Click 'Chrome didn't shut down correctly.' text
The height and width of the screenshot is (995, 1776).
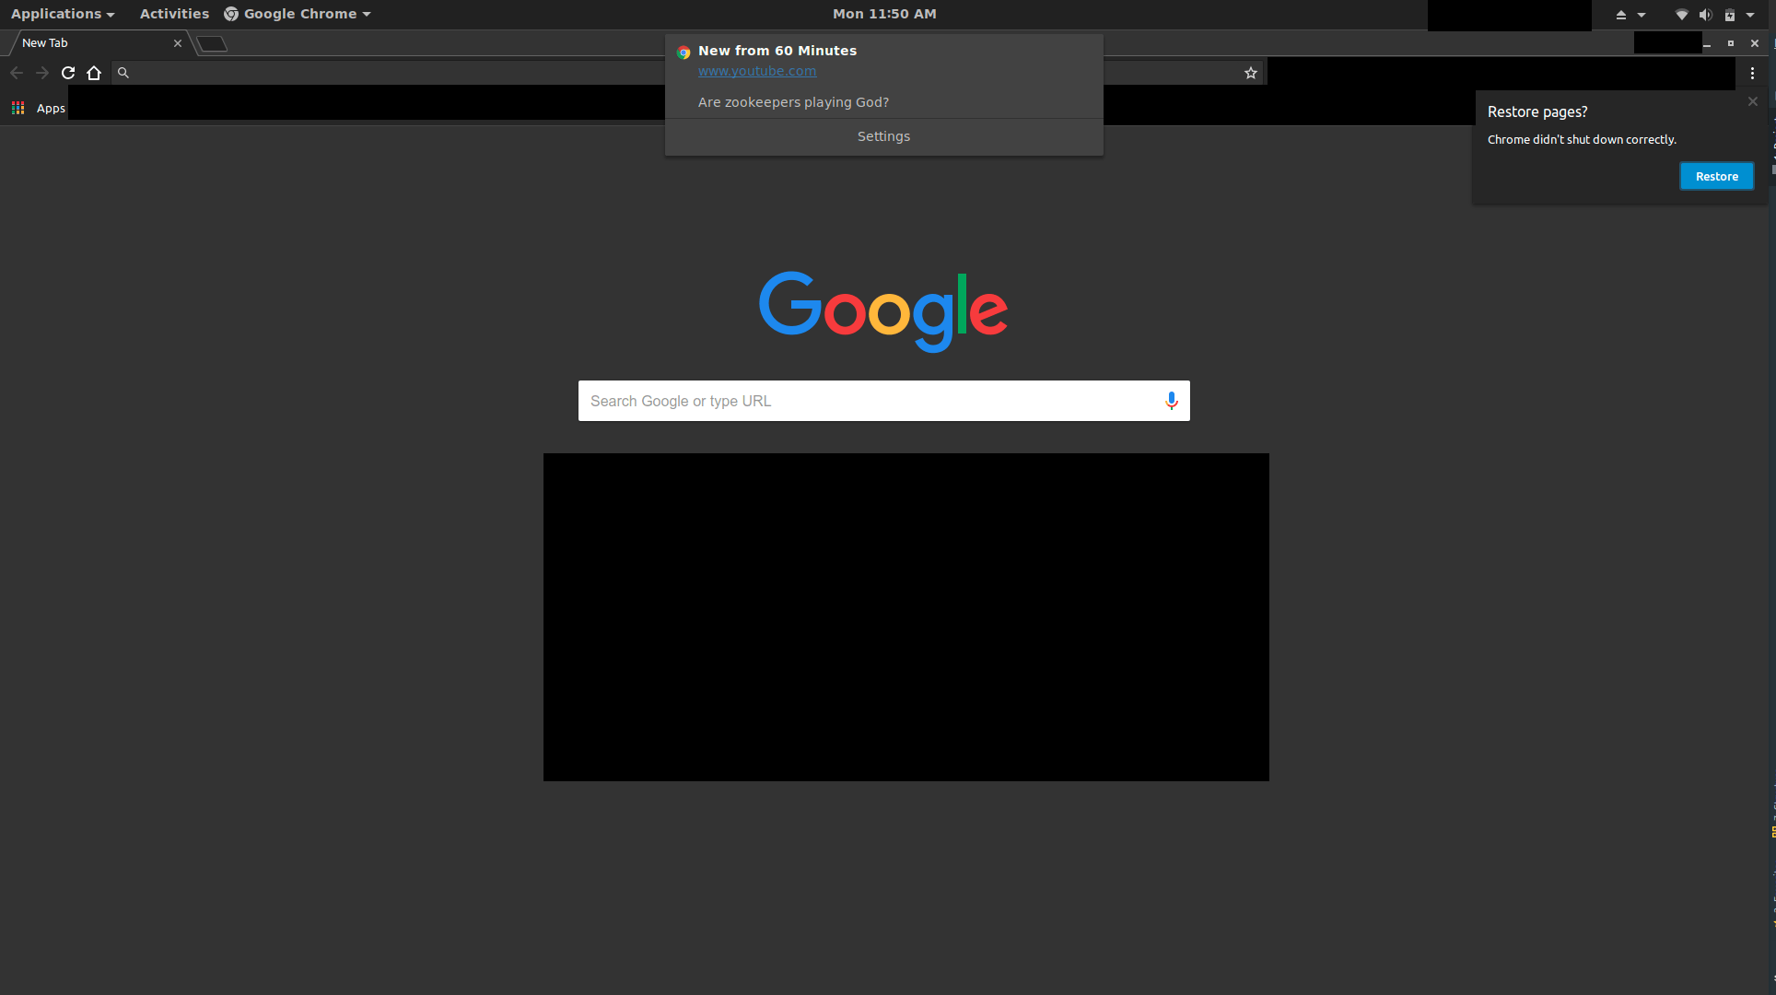pyautogui.click(x=1582, y=140)
